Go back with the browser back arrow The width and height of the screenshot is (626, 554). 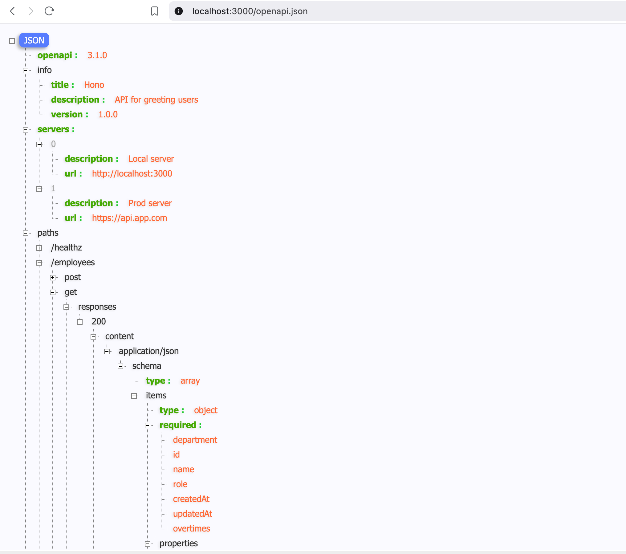click(13, 11)
